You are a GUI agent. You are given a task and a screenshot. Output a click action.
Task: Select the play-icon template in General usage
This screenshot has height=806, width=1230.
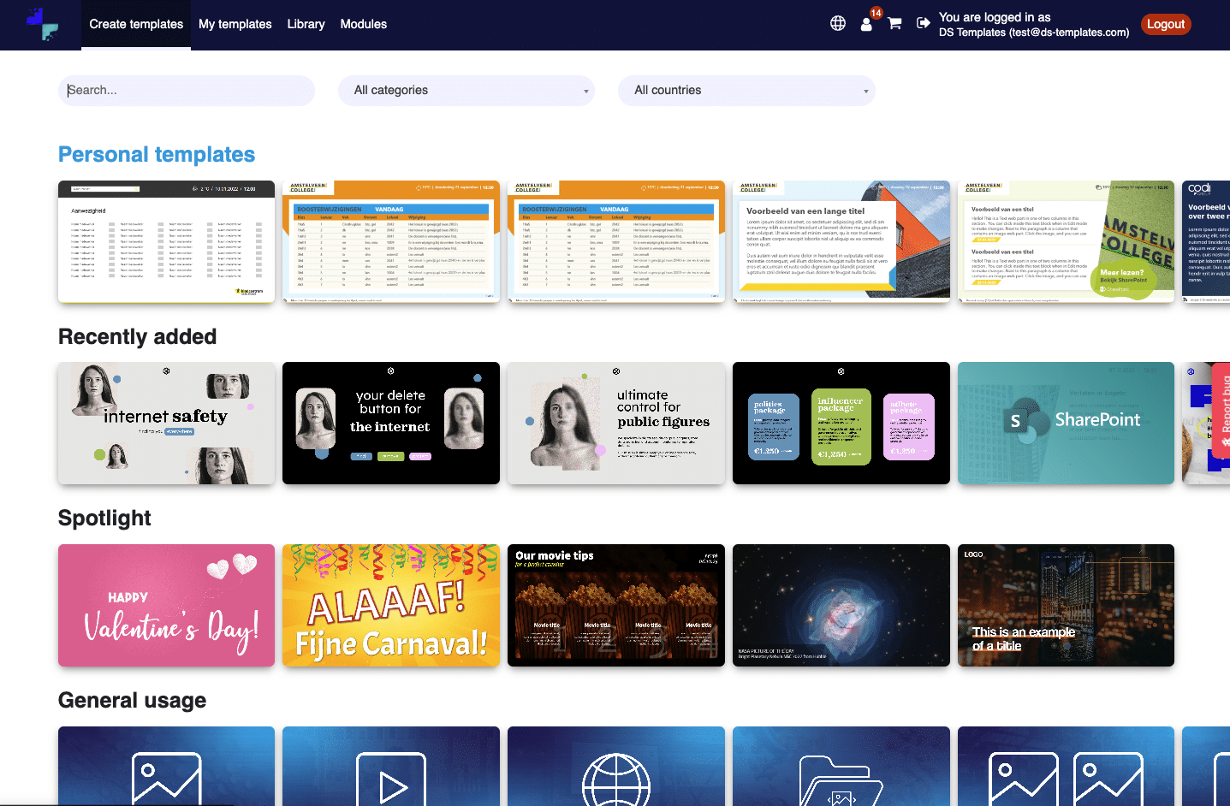tap(390, 766)
